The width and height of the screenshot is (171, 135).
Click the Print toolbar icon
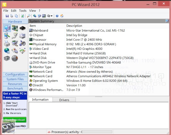click(12, 16)
